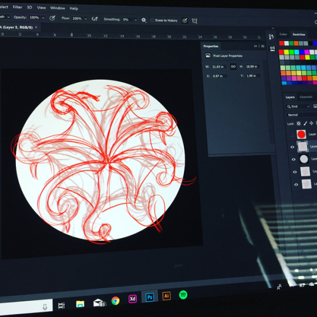Open 3D menu
This screenshot has width=317, height=317.
pos(29,7)
